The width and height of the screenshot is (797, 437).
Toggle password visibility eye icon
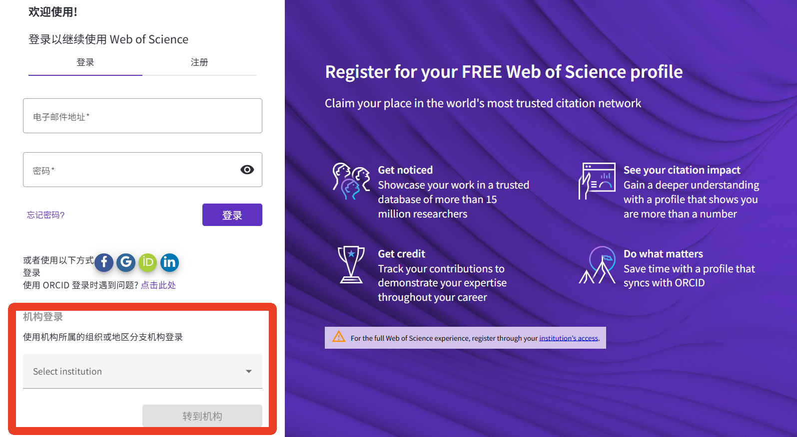click(x=247, y=170)
